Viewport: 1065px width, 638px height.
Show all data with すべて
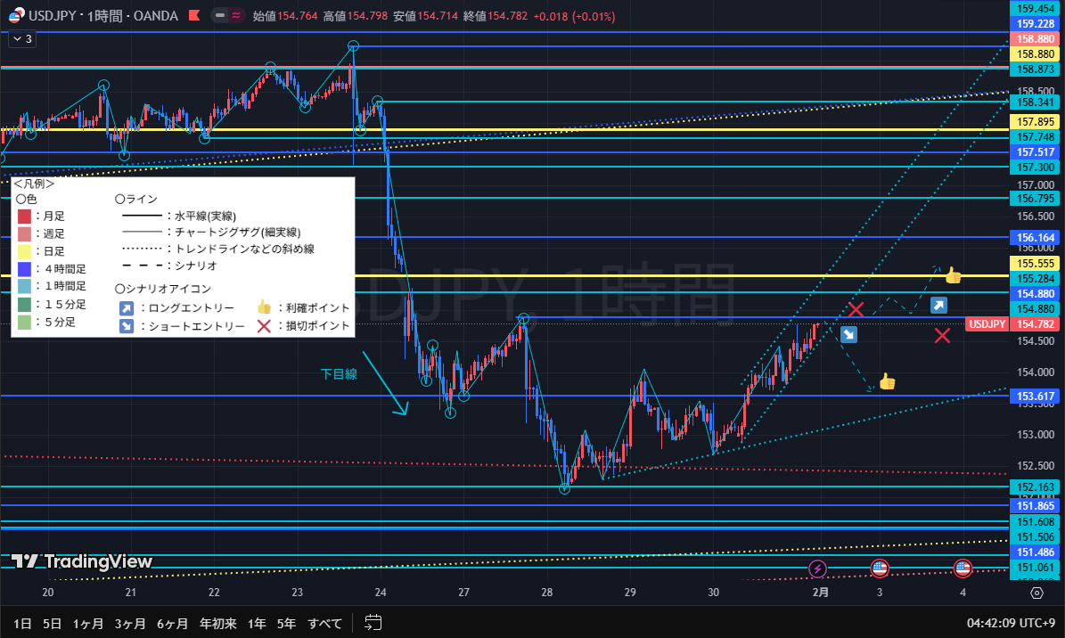point(324,623)
